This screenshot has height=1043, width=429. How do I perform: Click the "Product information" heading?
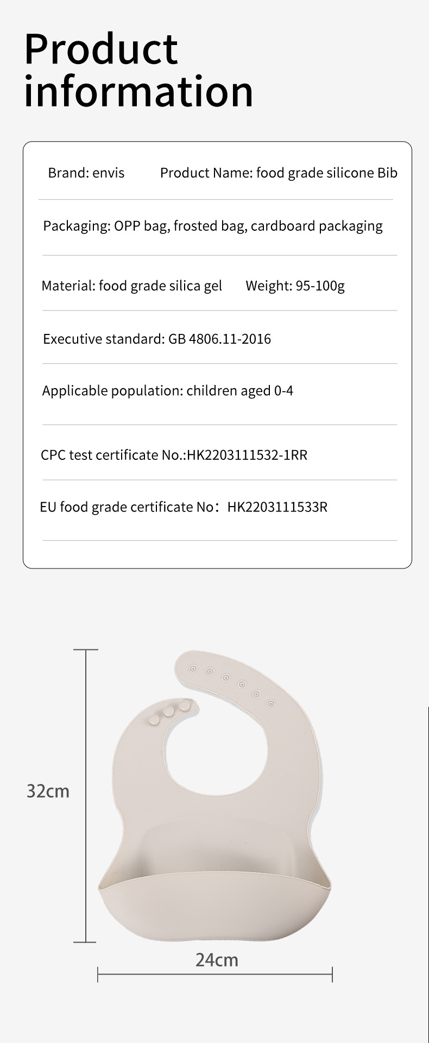tap(138, 71)
